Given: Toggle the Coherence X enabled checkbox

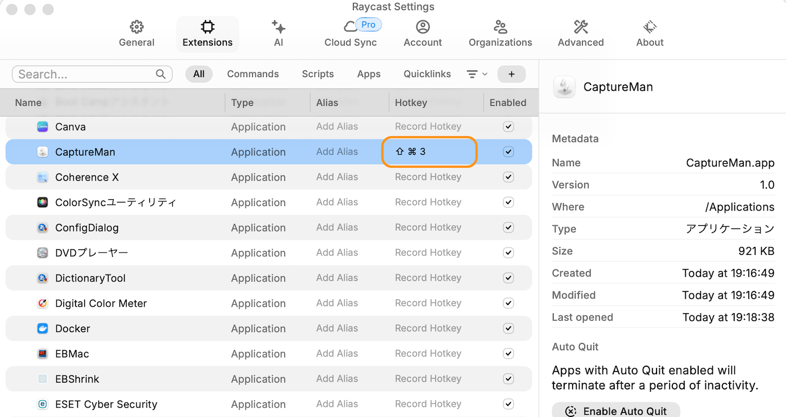Looking at the screenshot, I should click(508, 177).
